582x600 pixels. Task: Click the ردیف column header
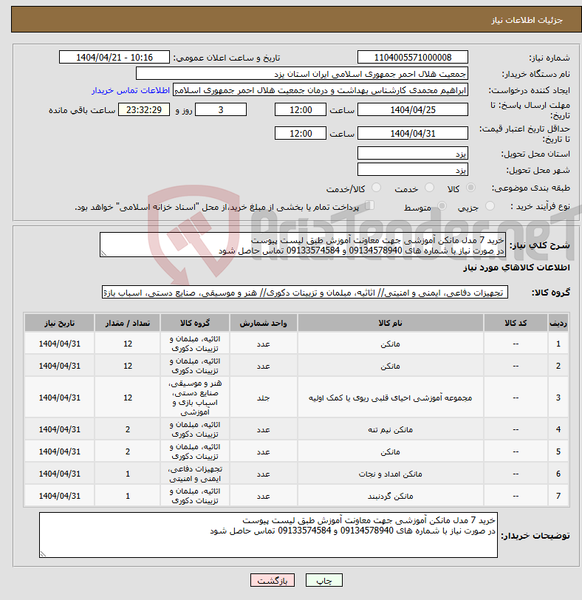(x=558, y=323)
